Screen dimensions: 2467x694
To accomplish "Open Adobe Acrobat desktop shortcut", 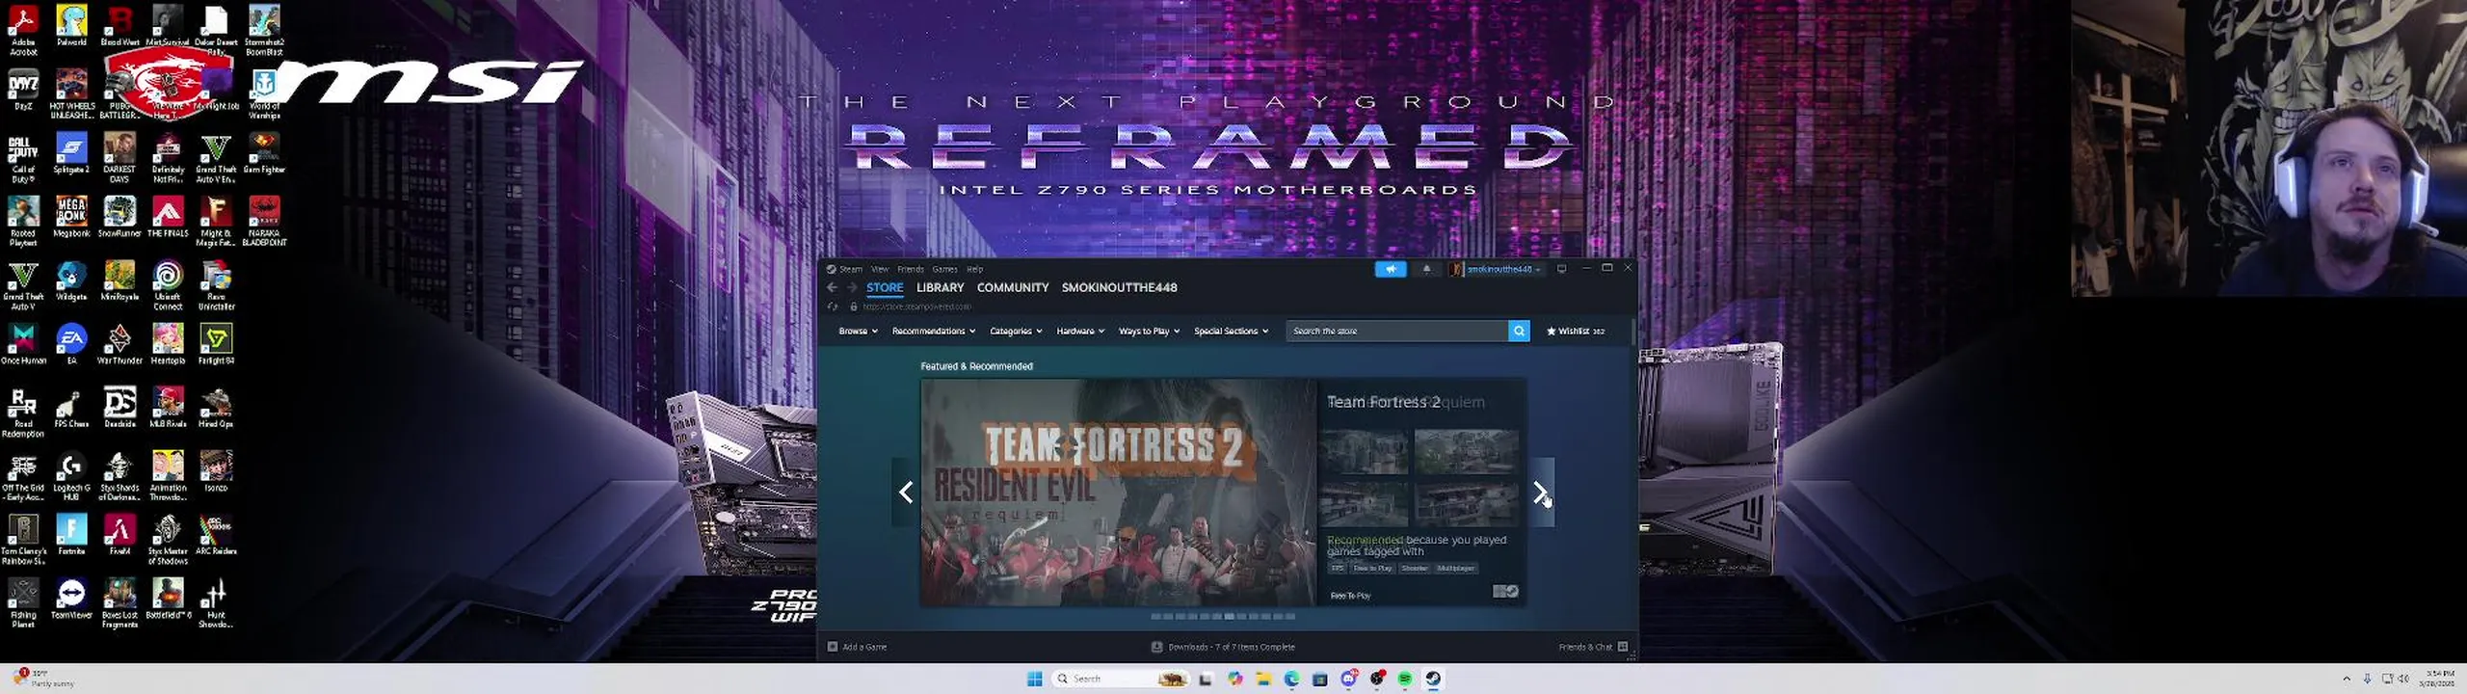I will click(x=23, y=31).
